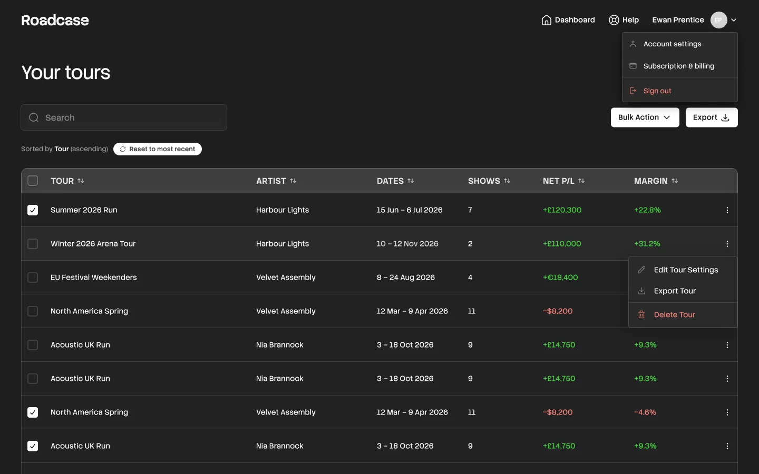
Task: Uncheck the Summer 2026 Run row checkbox
Action: (33, 210)
